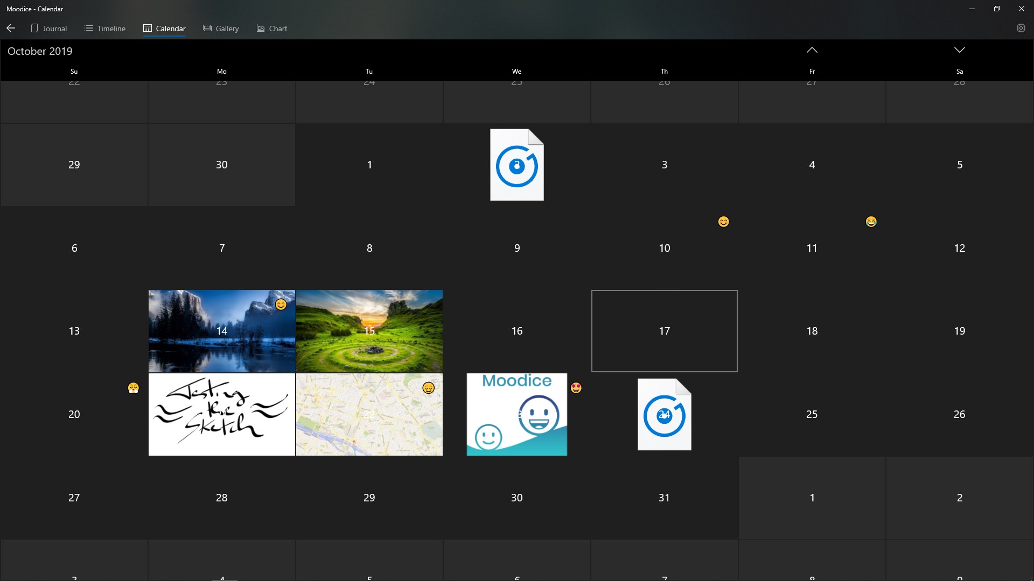Screen dimensions: 1034x581
Task: Switch to the Journal tab
Action: coord(49,29)
